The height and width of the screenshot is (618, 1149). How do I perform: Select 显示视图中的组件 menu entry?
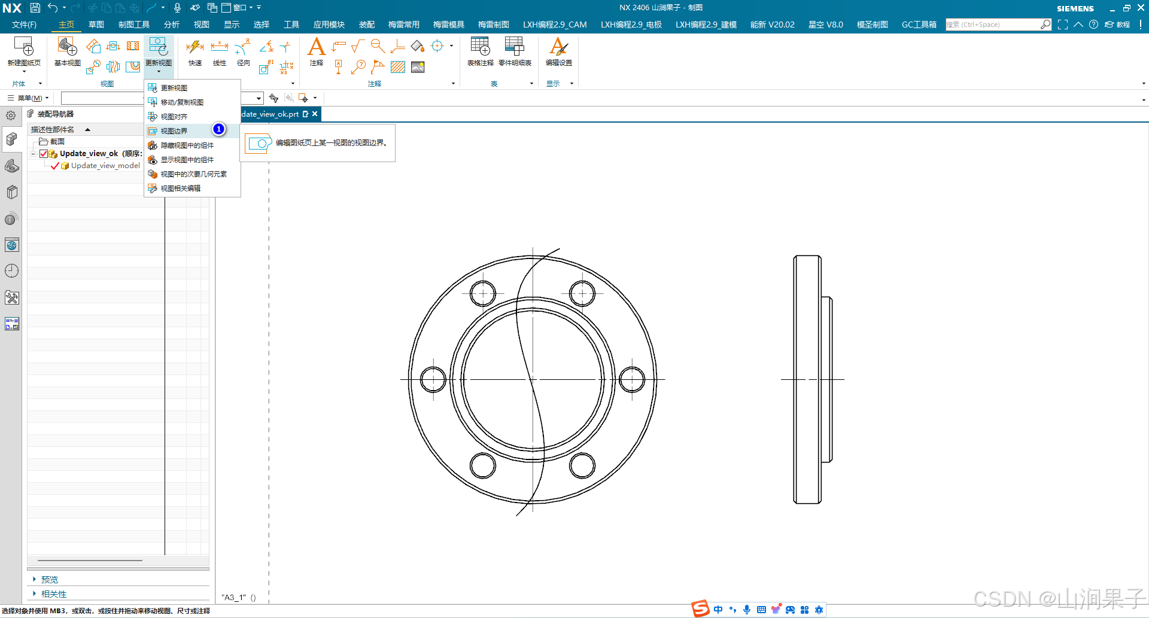point(192,160)
